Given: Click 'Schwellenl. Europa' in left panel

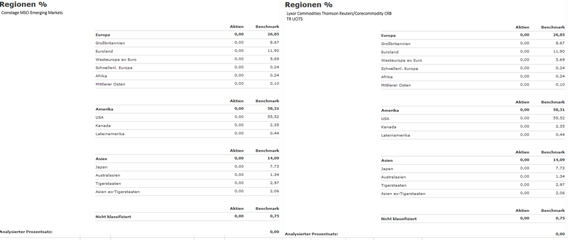Looking at the screenshot, I should pos(114,68).
